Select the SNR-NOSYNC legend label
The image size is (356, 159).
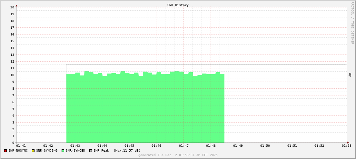click(x=18, y=151)
